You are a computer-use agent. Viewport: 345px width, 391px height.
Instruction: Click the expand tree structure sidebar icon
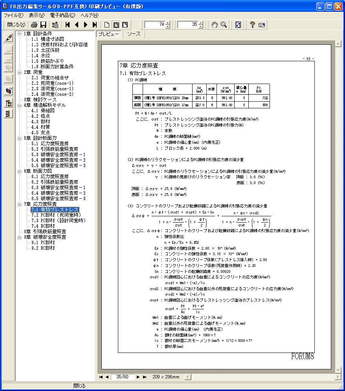[9, 103]
